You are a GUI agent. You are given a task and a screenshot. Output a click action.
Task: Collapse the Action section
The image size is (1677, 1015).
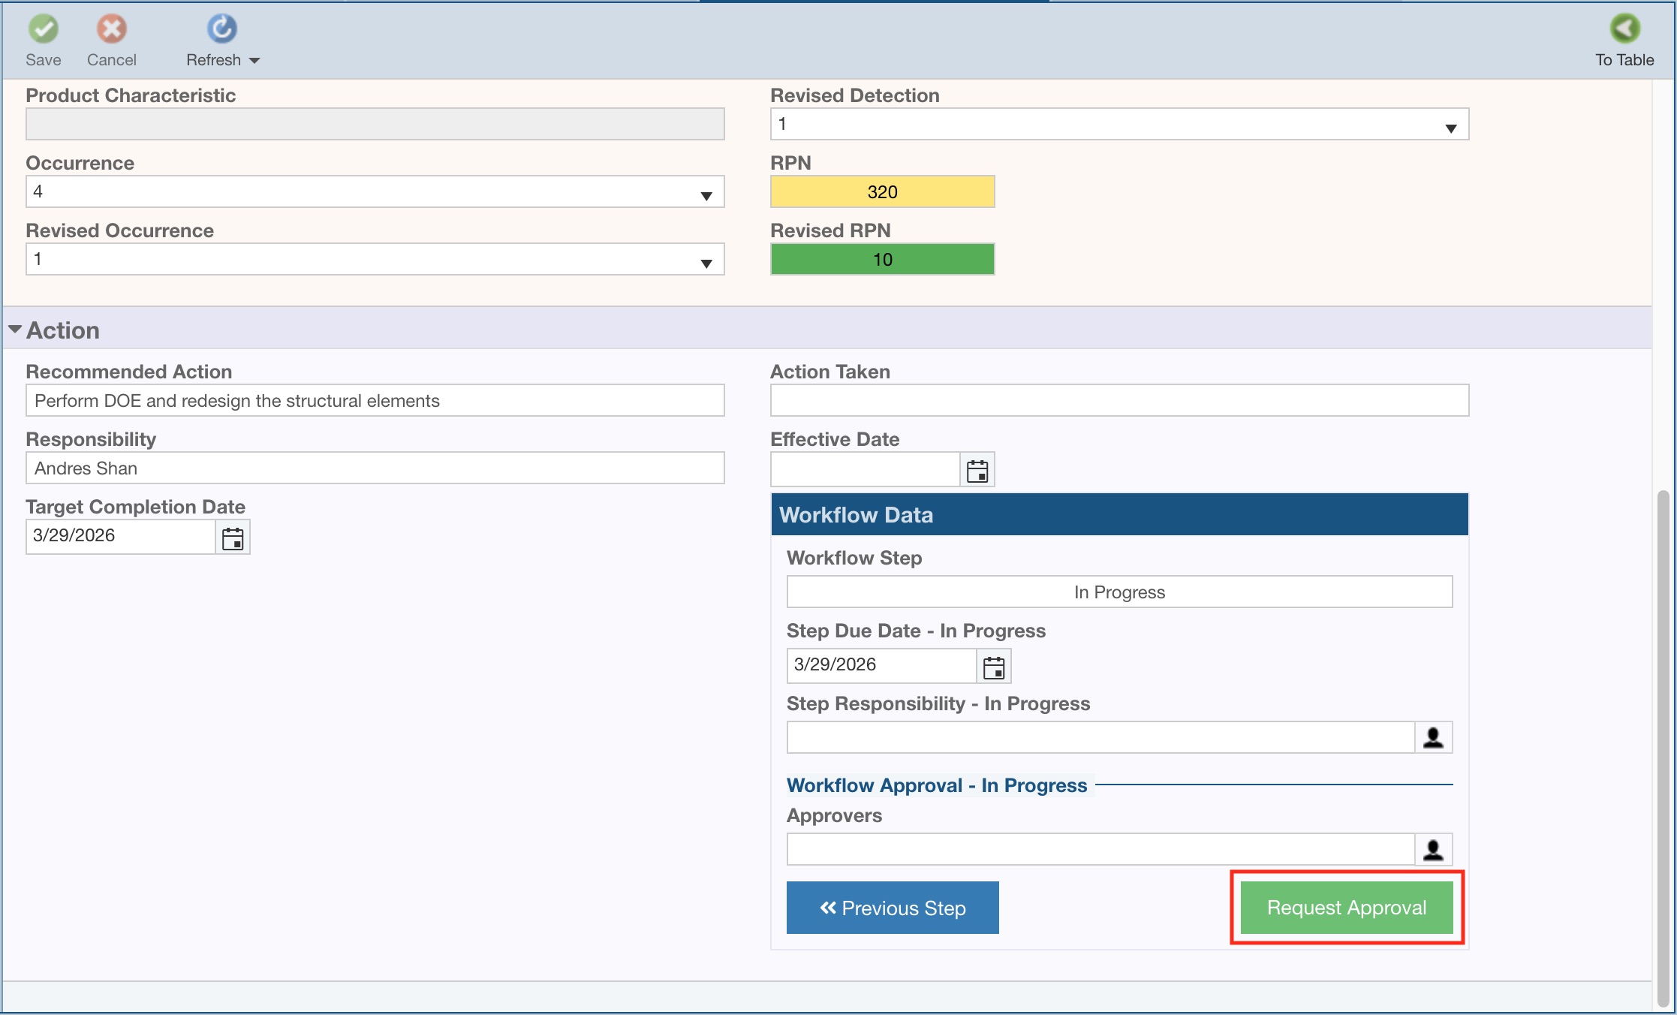15,330
